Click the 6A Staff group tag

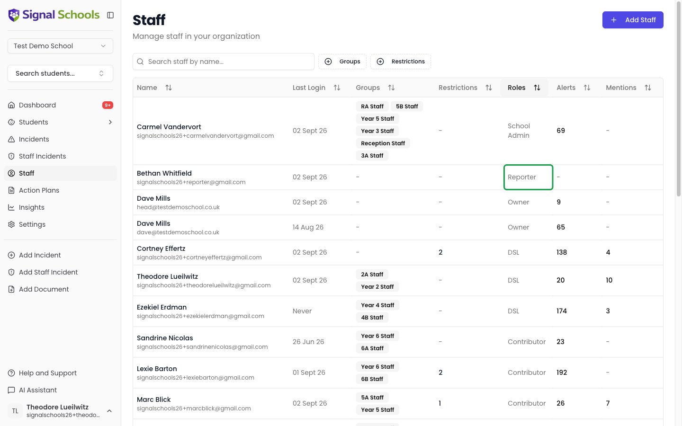[372, 348]
